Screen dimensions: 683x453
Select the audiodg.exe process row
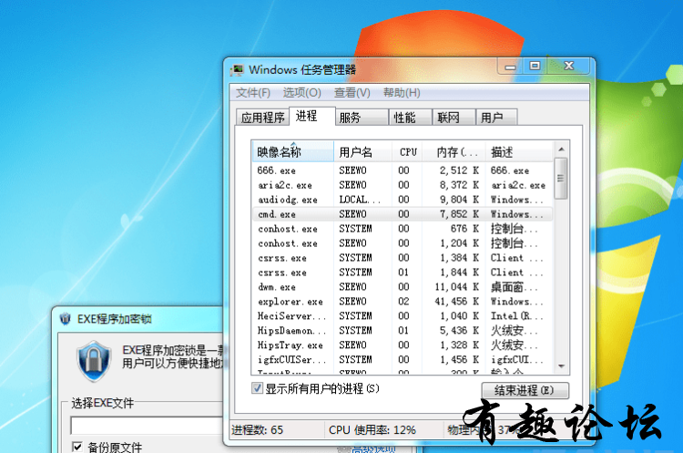click(x=403, y=200)
